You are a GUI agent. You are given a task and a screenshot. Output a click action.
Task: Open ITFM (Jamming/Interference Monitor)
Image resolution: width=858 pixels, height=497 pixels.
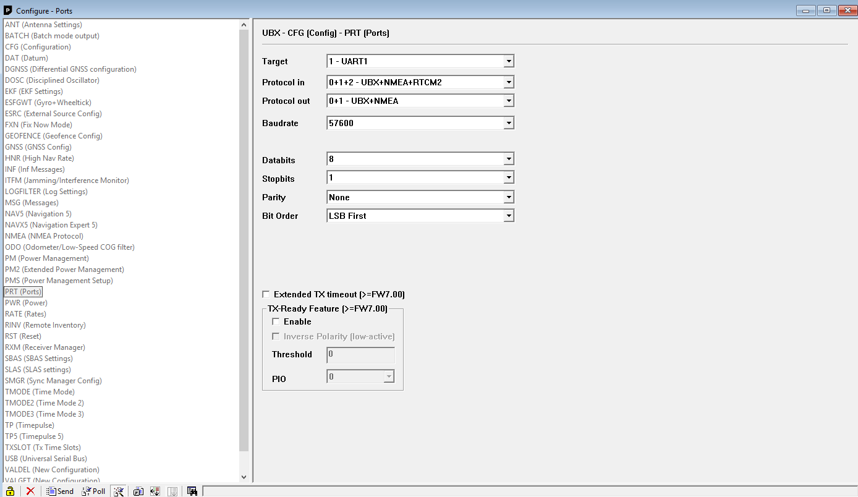[67, 181]
